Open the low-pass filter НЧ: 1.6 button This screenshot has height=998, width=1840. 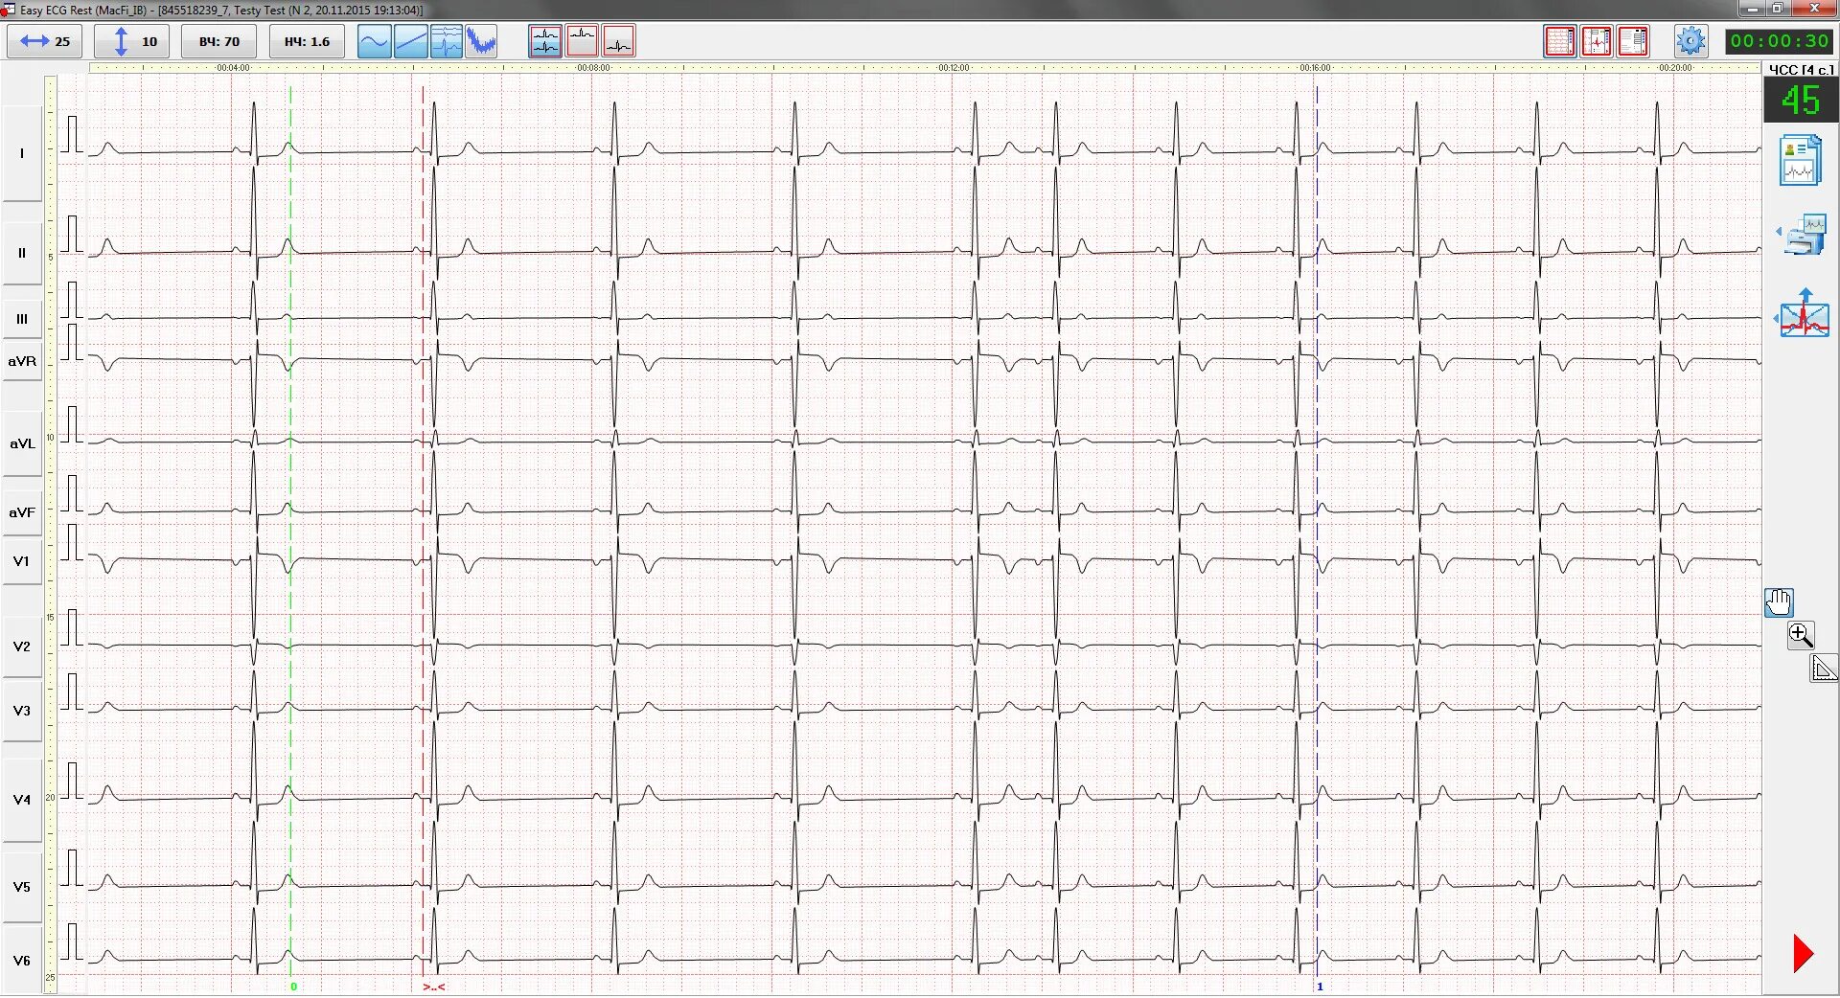click(x=307, y=41)
